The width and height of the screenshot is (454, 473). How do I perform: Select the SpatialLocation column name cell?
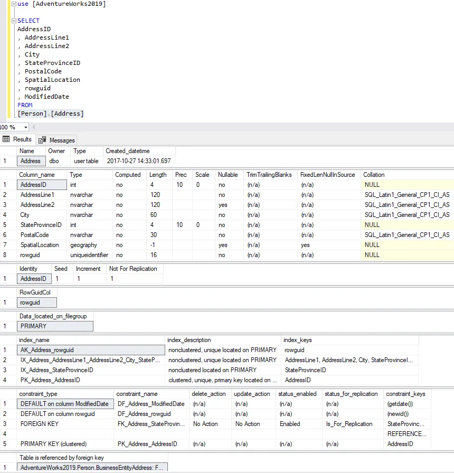[x=42, y=245]
